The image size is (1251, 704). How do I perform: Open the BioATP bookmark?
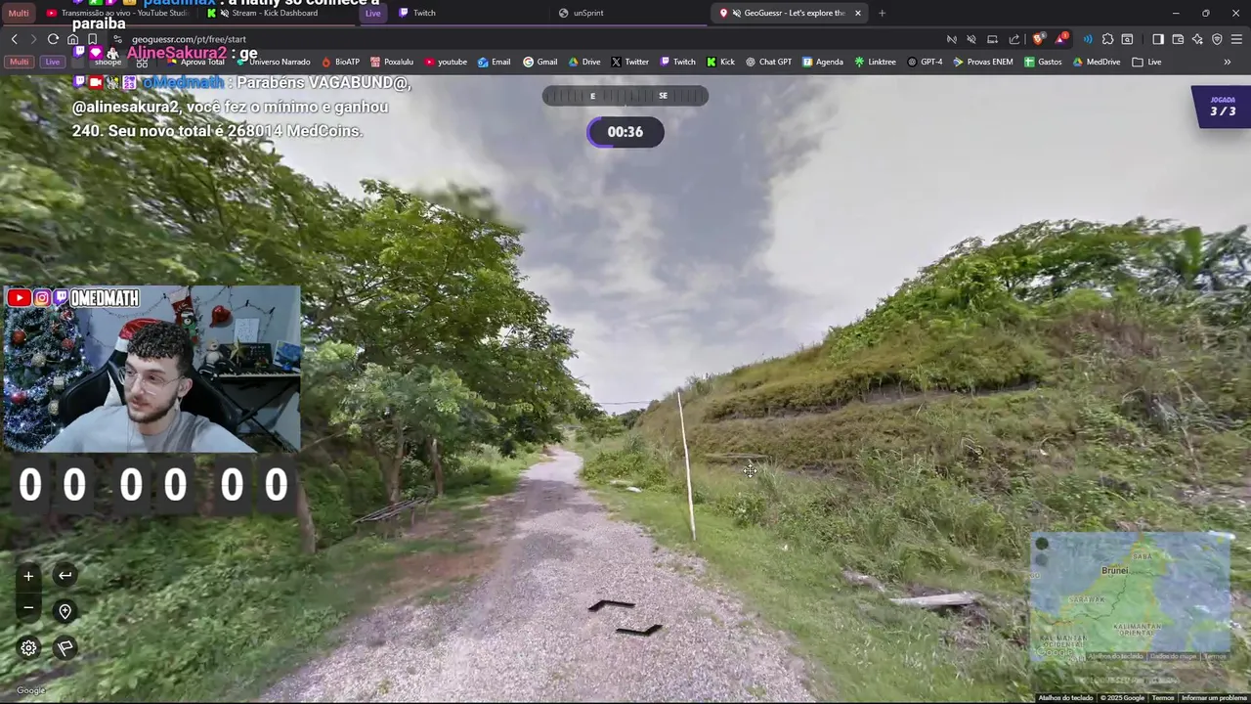click(340, 62)
